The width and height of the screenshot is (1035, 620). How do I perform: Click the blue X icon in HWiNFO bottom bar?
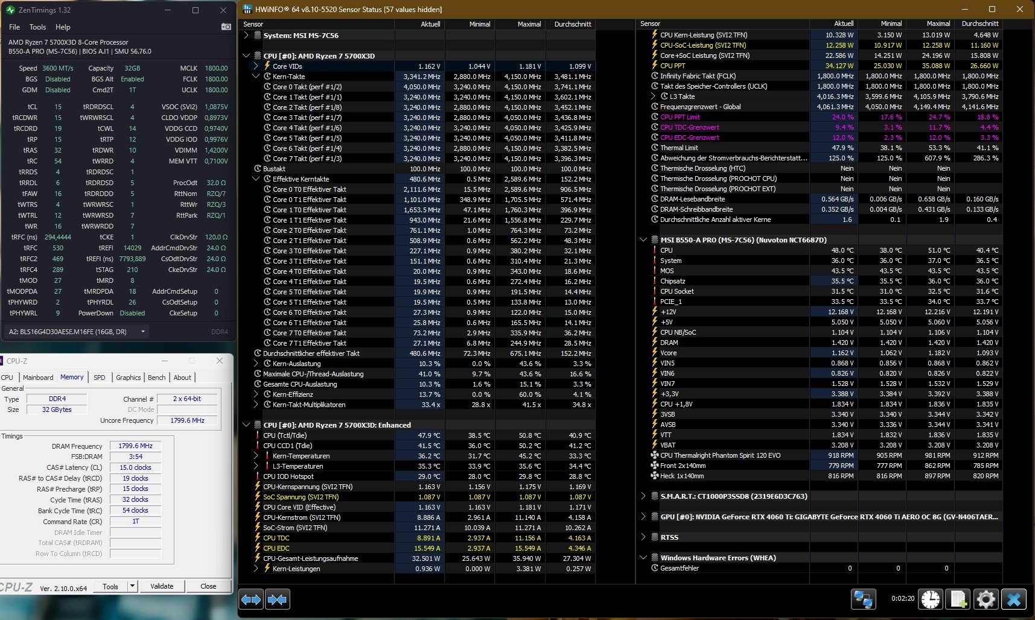pos(1014,599)
